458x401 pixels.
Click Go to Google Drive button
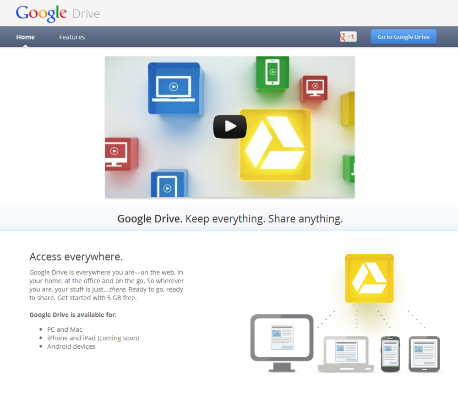point(403,37)
